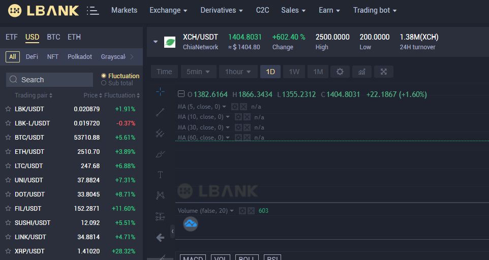The image size is (489, 260).
Task: Select the Fluctuation radio option
Action: tap(104, 76)
